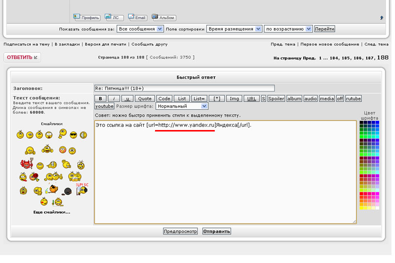Expand the Время размещения sort field dropdown

234,29
